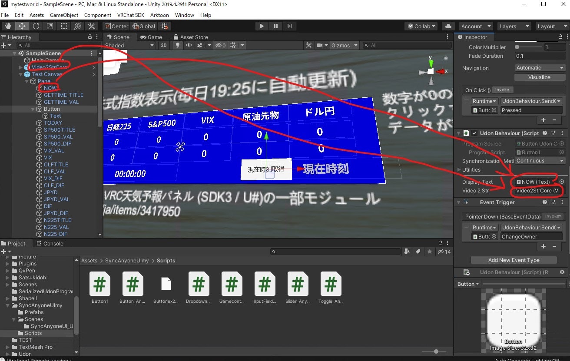This screenshot has width=570, height=361.
Task: Select the Rotate tool
Action: click(x=36, y=26)
